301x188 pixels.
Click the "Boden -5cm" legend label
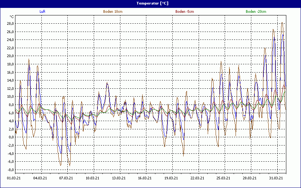click(185, 12)
